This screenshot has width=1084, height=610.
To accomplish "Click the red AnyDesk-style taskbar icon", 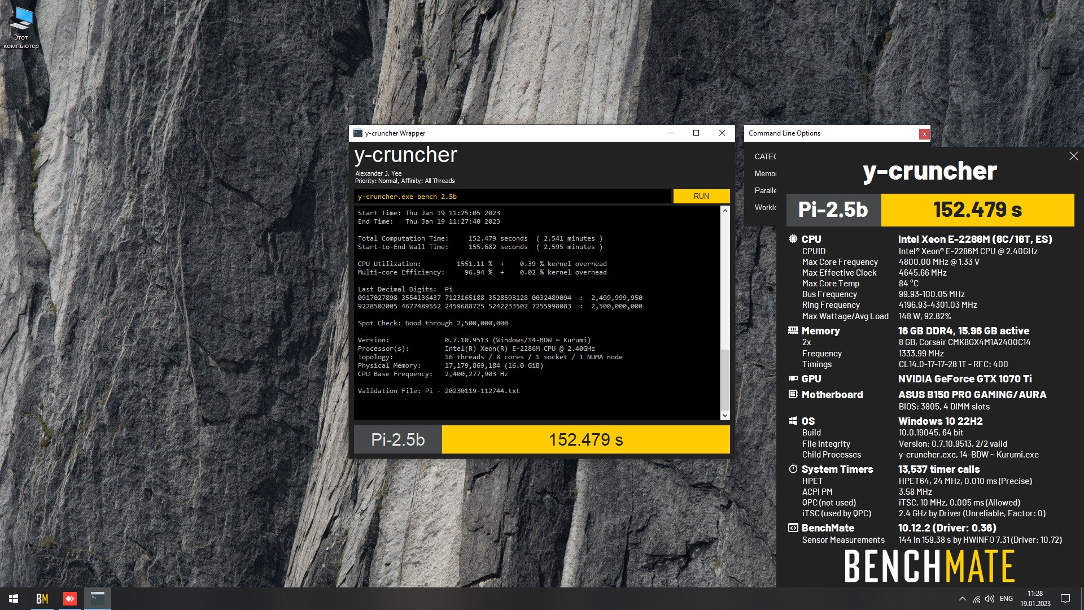I will click(70, 599).
